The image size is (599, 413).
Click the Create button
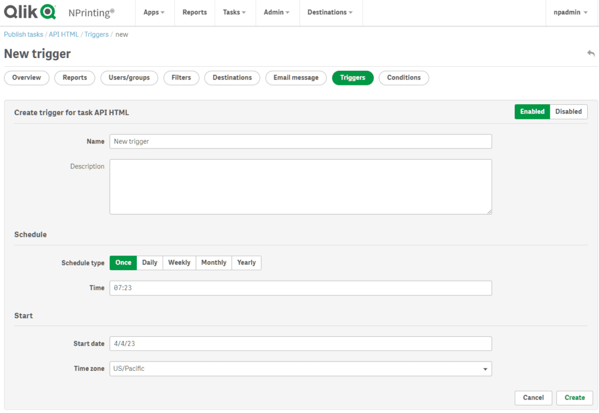[574, 397]
